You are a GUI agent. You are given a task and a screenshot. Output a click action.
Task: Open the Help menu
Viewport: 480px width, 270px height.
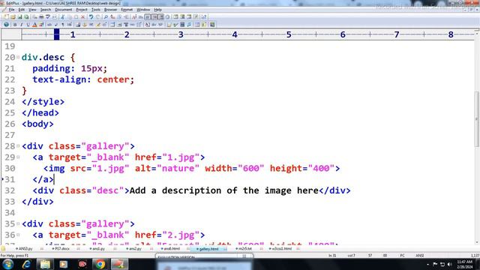tap(157, 10)
